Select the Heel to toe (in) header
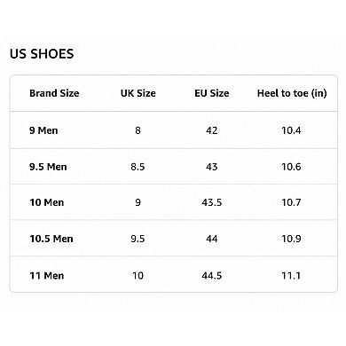The width and height of the screenshot is (346, 346). tap(292, 93)
